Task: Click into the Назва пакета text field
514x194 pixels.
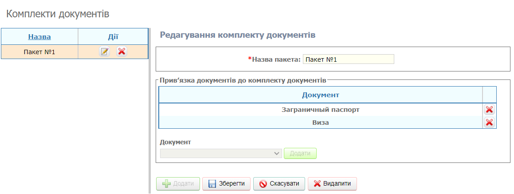Action: point(348,59)
